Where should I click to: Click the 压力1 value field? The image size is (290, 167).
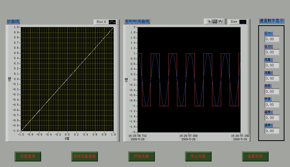coord(272,39)
